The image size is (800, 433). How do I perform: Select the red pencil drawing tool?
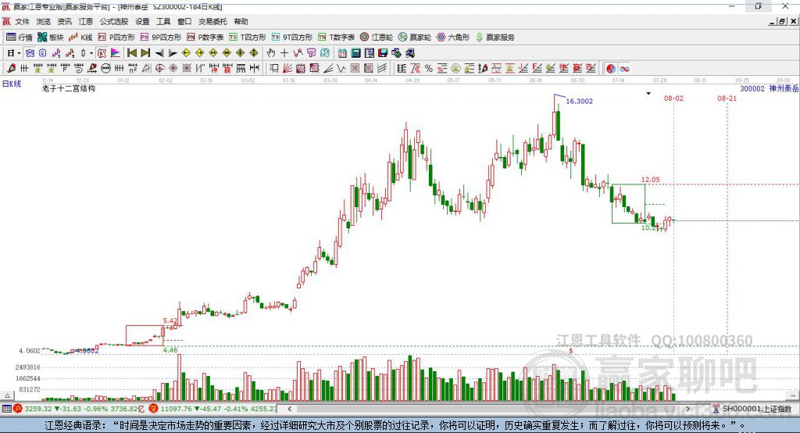point(11,69)
